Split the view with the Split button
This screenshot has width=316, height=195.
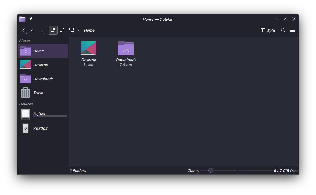[x=268, y=30]
